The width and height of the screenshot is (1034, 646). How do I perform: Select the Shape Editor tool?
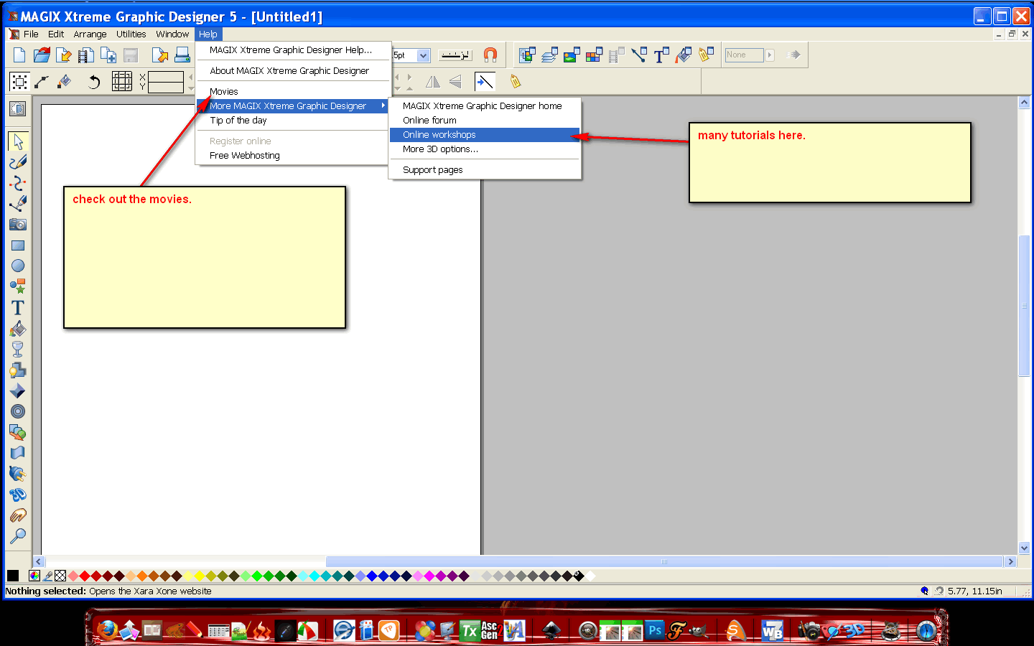pos(18,183)
